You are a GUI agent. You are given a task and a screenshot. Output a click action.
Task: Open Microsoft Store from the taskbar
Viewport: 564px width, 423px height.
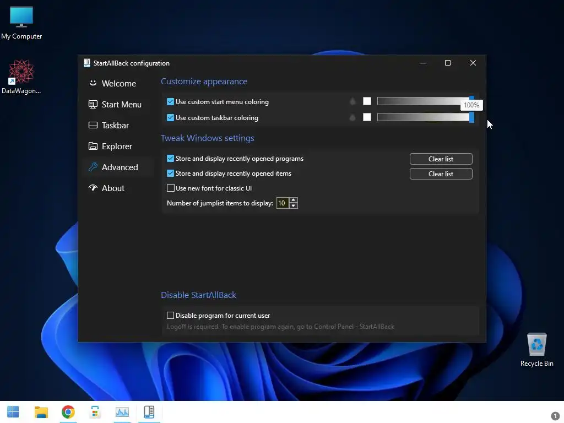[x=95, y=412]
